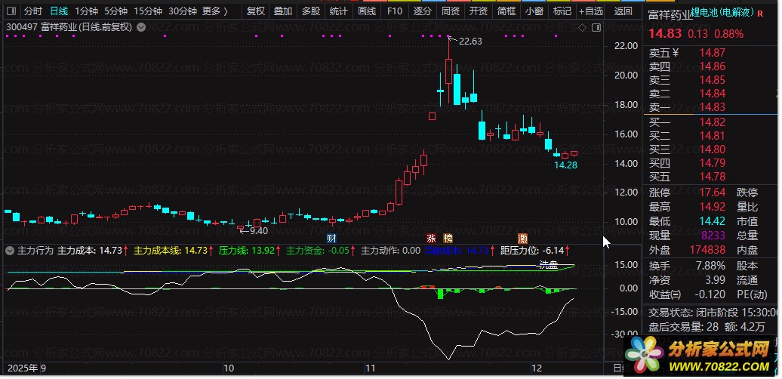Image resolution: width=782 pixels, height=379 pixels.
Task: Click the 洗盘 label in indicator pane
Action: tap(549, 265)
